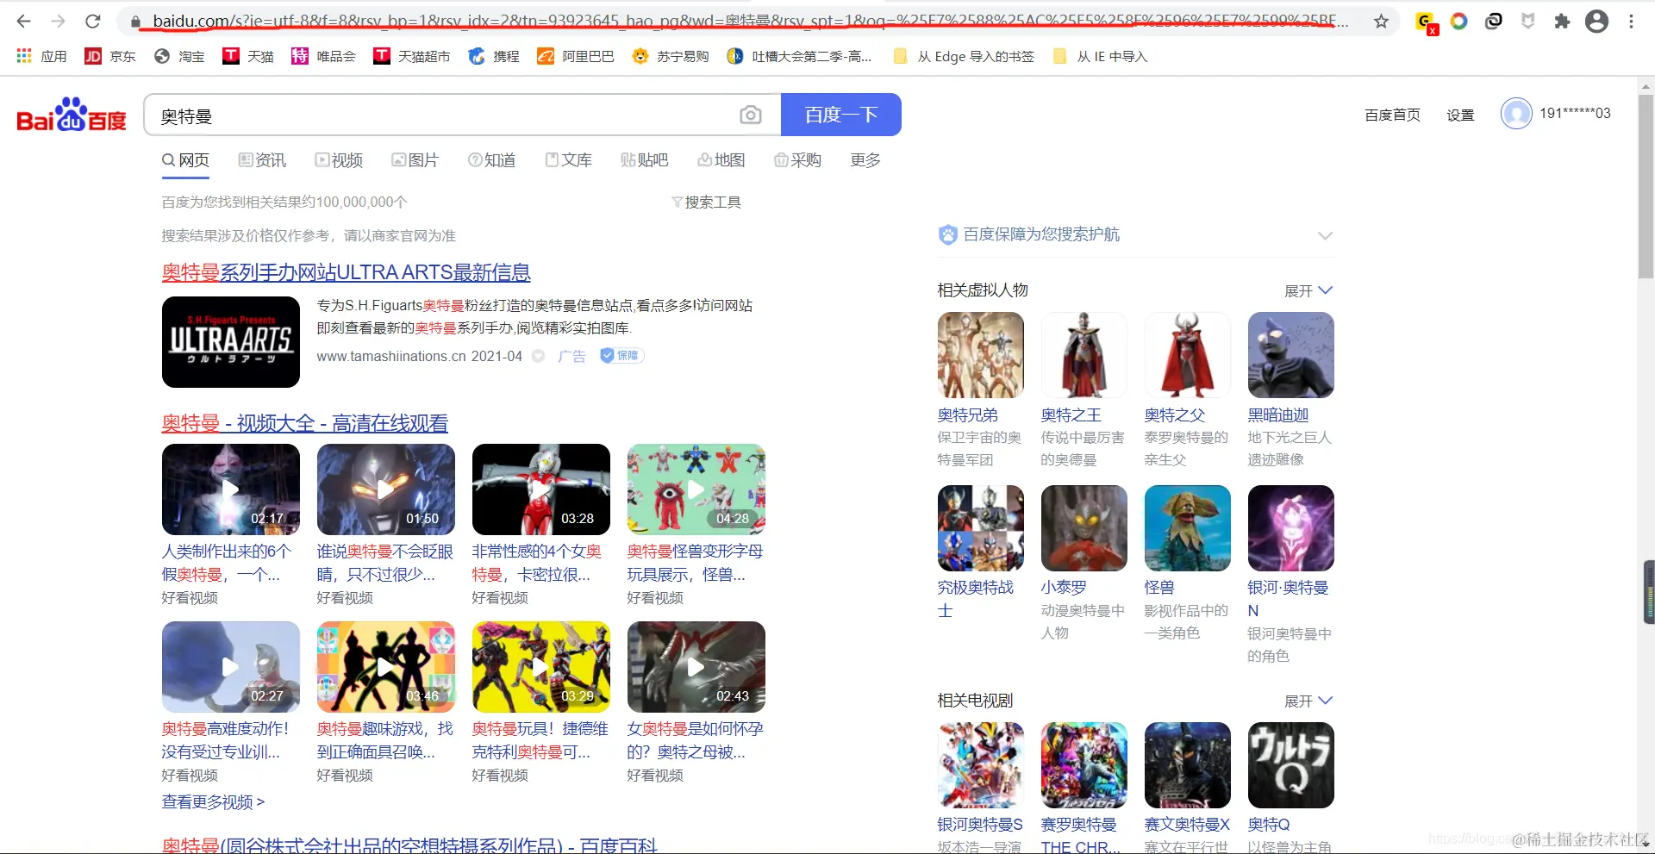Go to 百度首页 link
The image size is (1655, 854).
point(1392,115)
